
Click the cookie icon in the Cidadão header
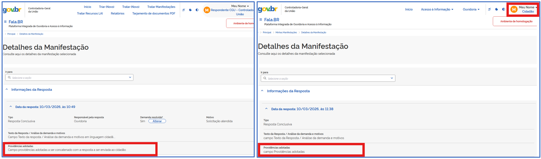[497, 9]
